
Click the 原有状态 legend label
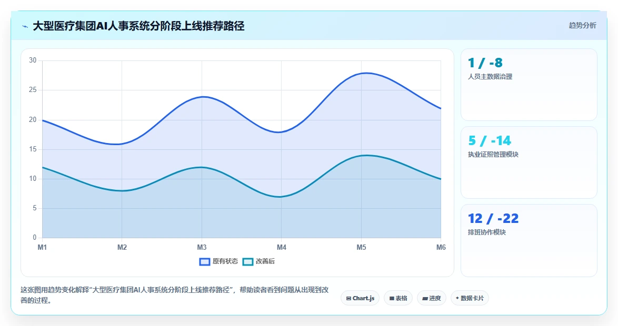(x=225, y=261)
